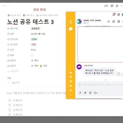Open the screen capture crop dropdown
Image resolution: width=123 pixels, height=123 pixels.
tap(96, 93)
